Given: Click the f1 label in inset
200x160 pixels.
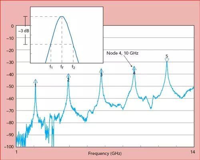Looking at the screenshot, I should (51, 67).
